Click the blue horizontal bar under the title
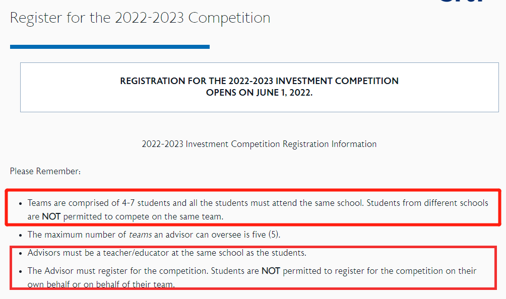 coord(110,47)
